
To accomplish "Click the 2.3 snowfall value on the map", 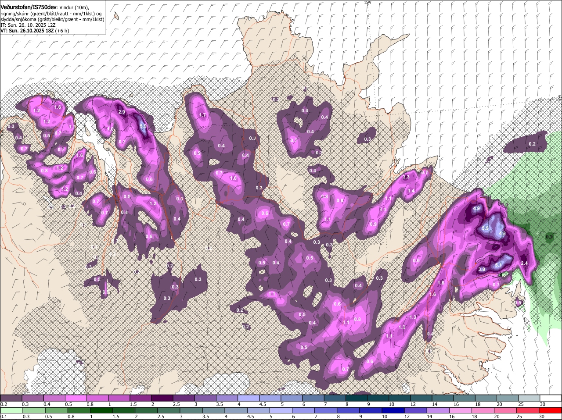I will (x=406, y=177).
